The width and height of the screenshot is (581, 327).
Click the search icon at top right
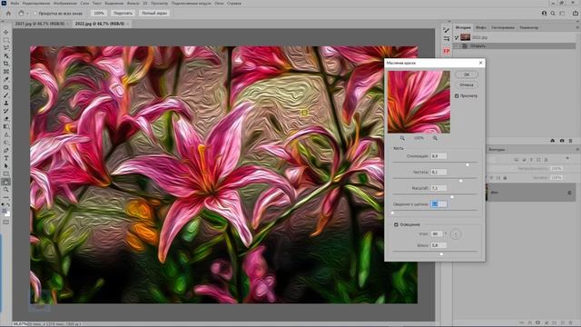coord(553,13)
